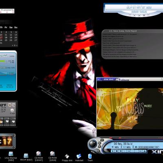Click the U.S. News & World Report heading
Viewport: 163px width, 163px height.
pyautogui.click(x=123, y=31)
